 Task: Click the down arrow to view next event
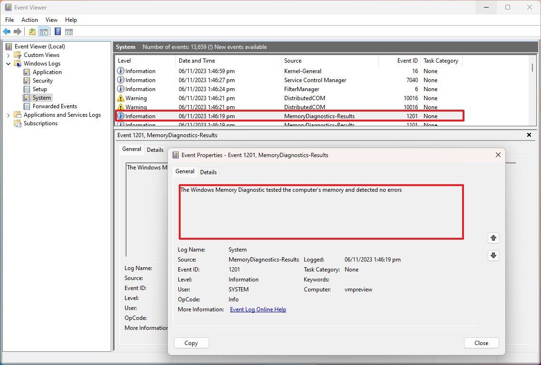493,255
